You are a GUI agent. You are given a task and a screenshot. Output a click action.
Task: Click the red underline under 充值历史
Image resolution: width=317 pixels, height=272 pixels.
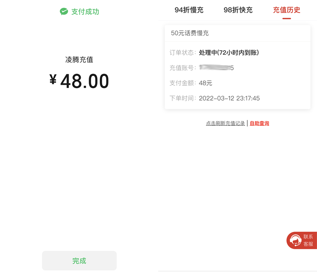coord(287,18)
